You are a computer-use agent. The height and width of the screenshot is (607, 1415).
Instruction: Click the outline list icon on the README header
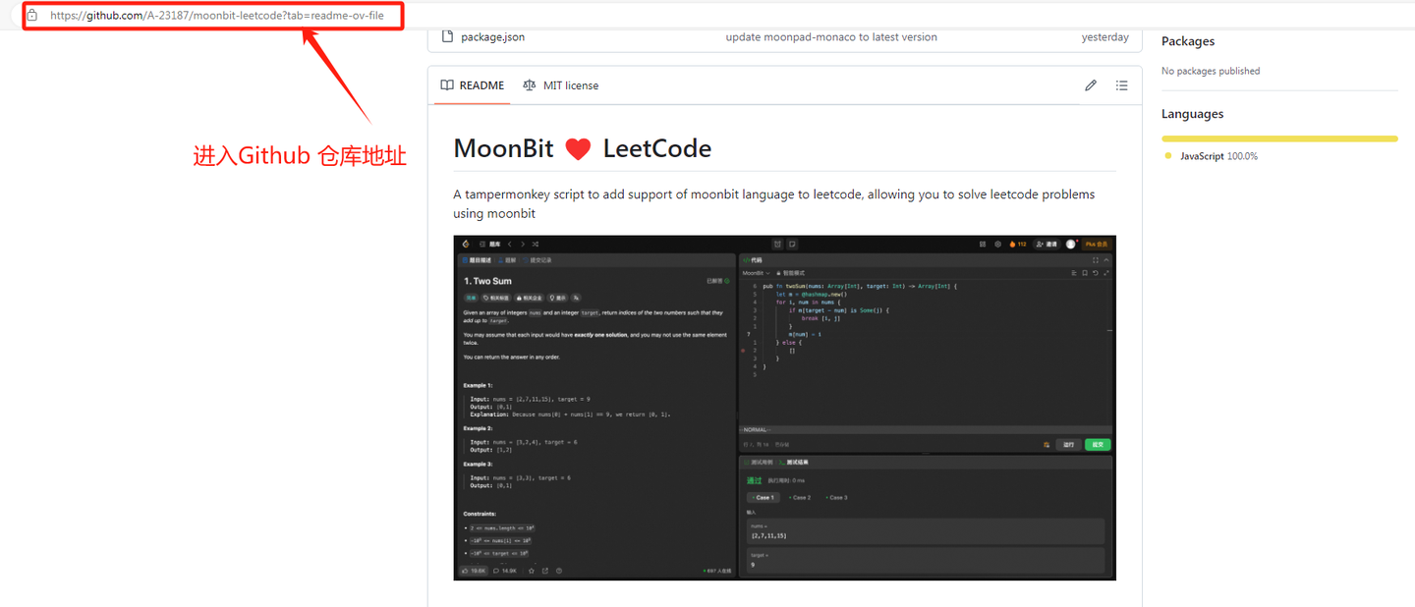coord(1122,85)
